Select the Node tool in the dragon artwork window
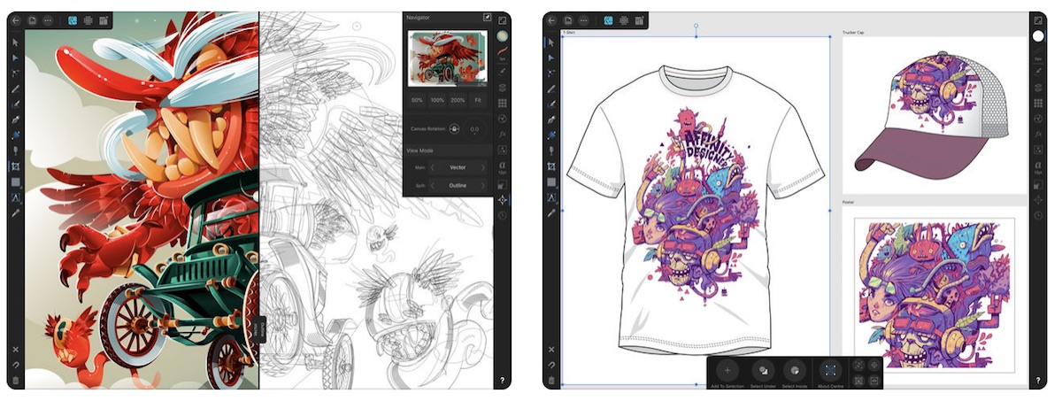1062x401 pixels. [15, 57]
